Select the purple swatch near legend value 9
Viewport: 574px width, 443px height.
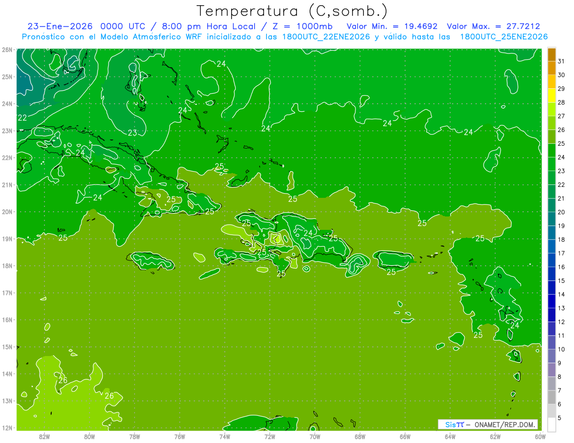pos(552,369)
